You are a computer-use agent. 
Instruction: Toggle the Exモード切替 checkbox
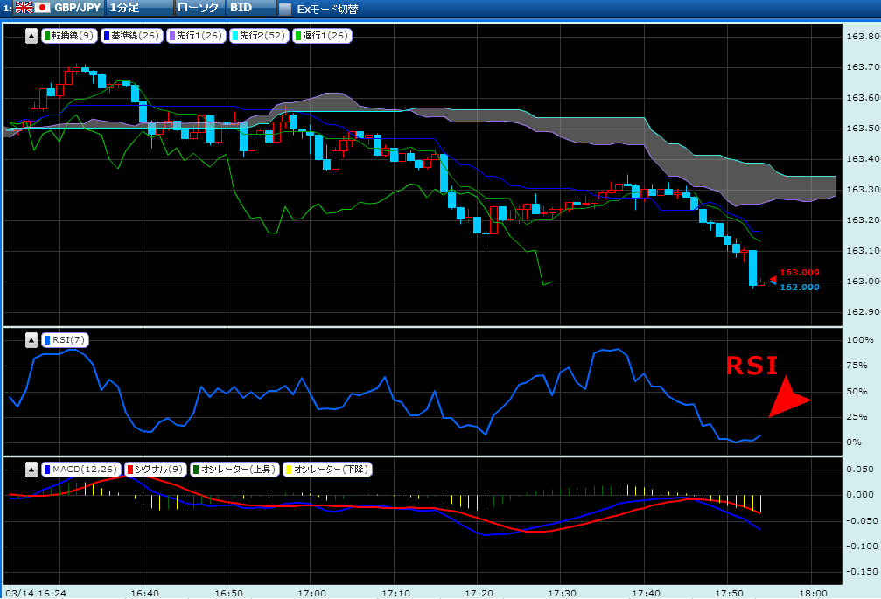(x=285, y=9)
